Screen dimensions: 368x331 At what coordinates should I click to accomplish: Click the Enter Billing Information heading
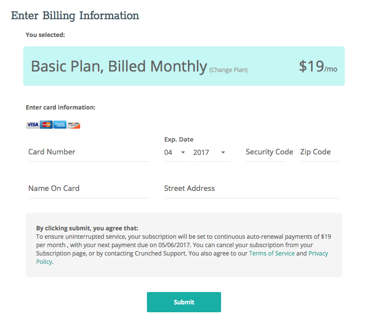(75, 16)
